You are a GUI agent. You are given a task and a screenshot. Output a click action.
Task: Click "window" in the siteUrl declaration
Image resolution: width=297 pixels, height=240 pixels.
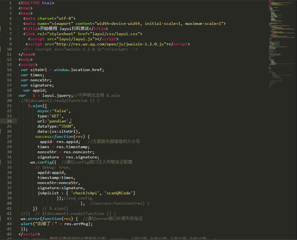[61, 70]
